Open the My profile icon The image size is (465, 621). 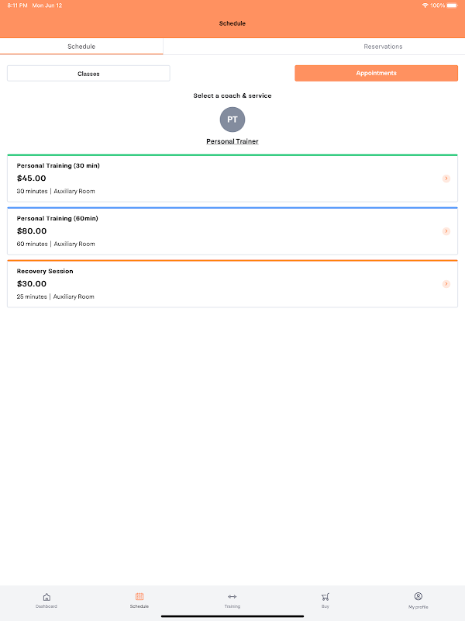coord(418,596)
